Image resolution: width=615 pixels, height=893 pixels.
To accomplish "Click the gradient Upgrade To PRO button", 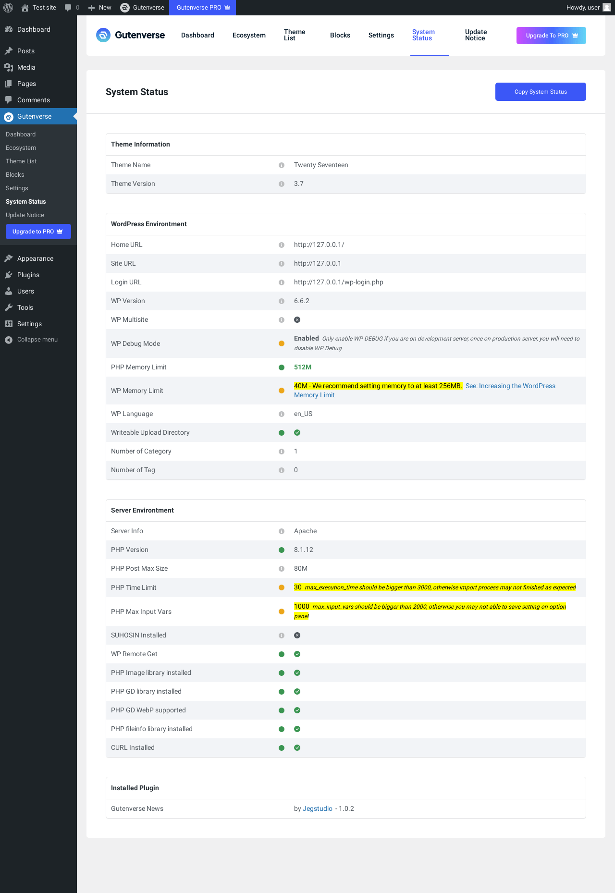I will (551, 36).
